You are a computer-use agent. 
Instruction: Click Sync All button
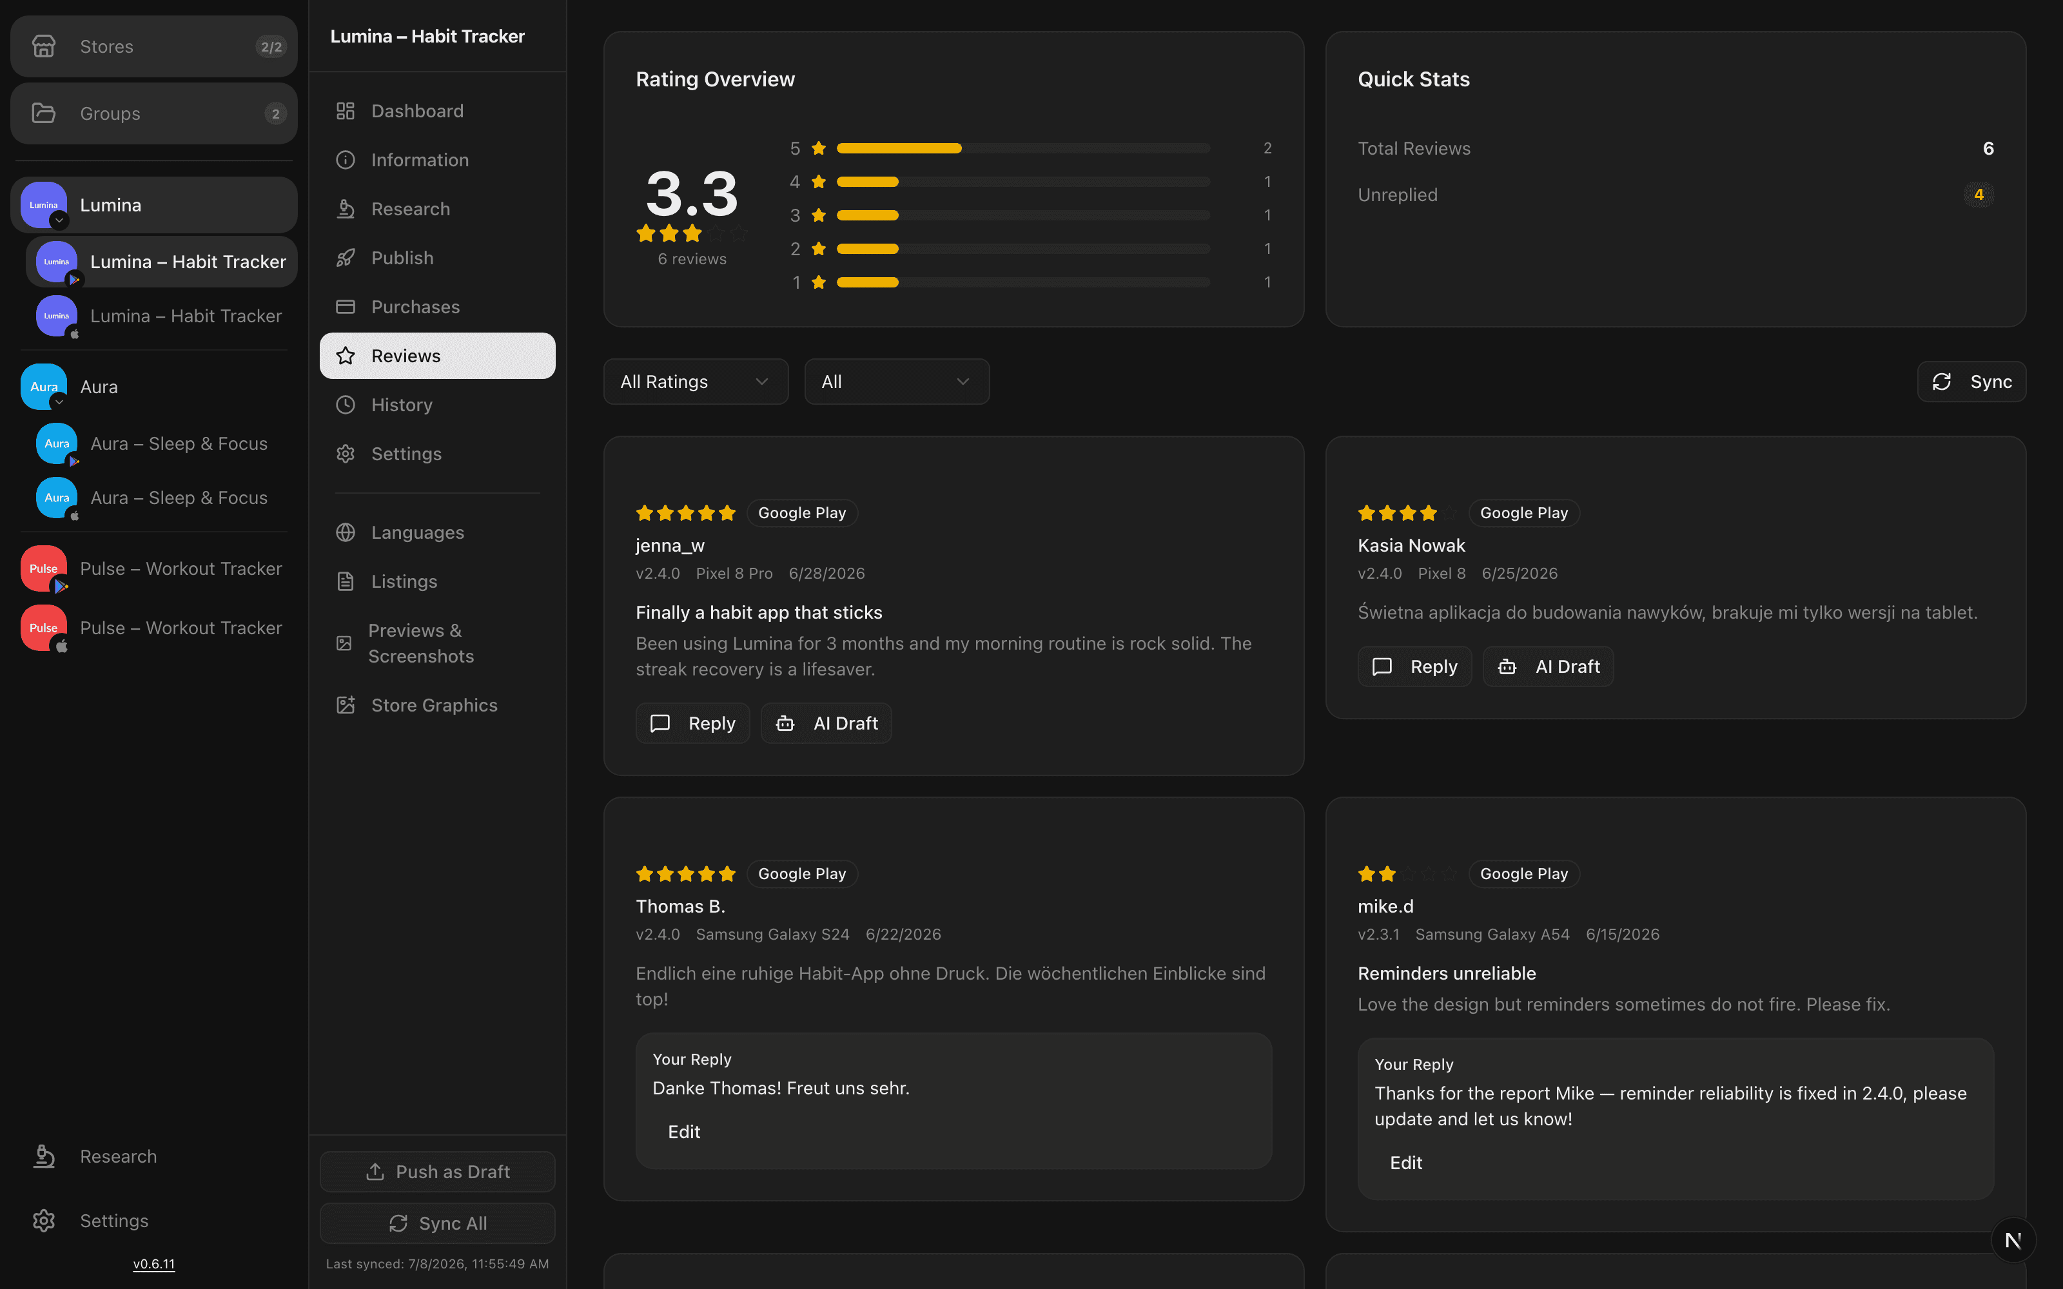[437, 1223]
